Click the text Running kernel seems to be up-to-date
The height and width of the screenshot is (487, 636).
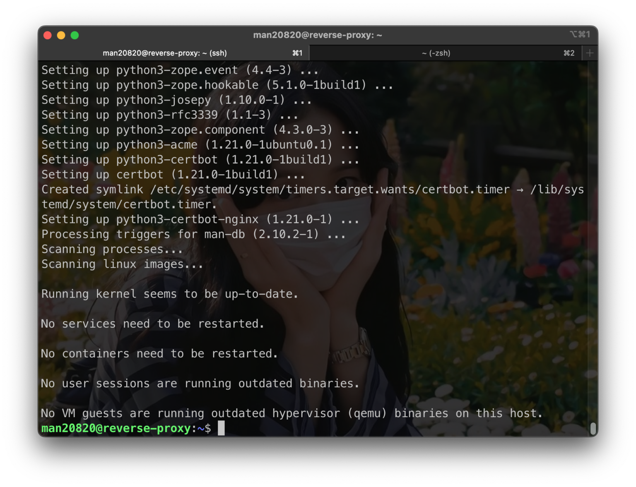169,294
